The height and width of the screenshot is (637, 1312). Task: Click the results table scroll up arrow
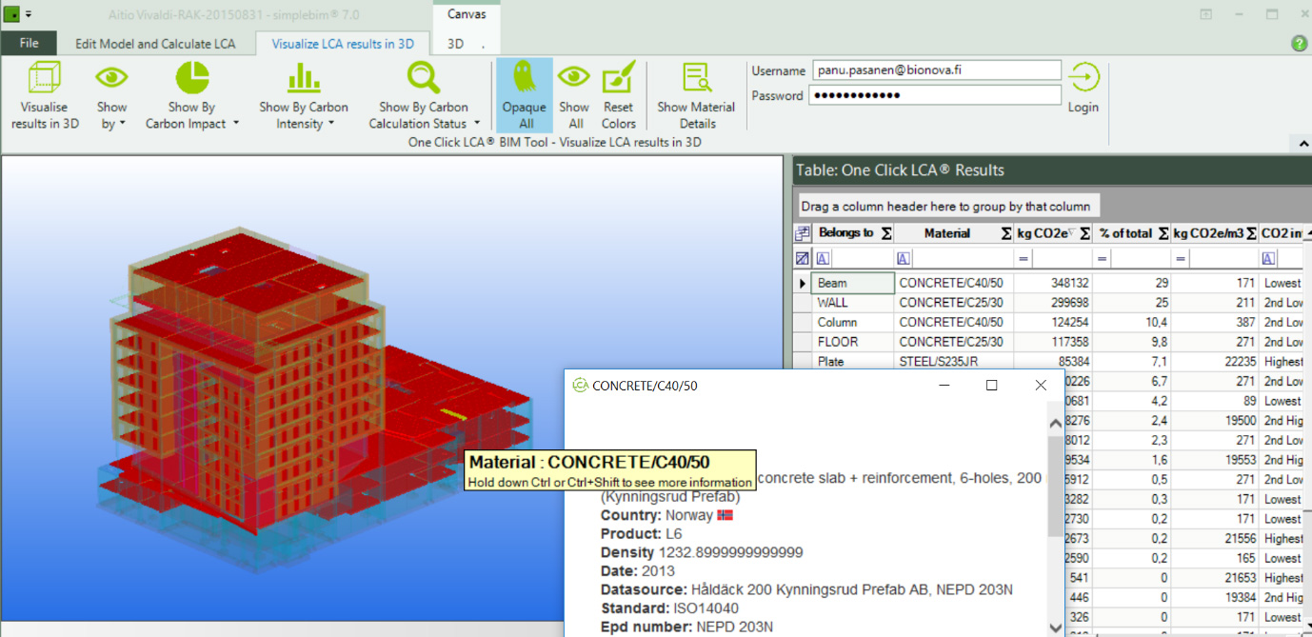point(1307,233)
